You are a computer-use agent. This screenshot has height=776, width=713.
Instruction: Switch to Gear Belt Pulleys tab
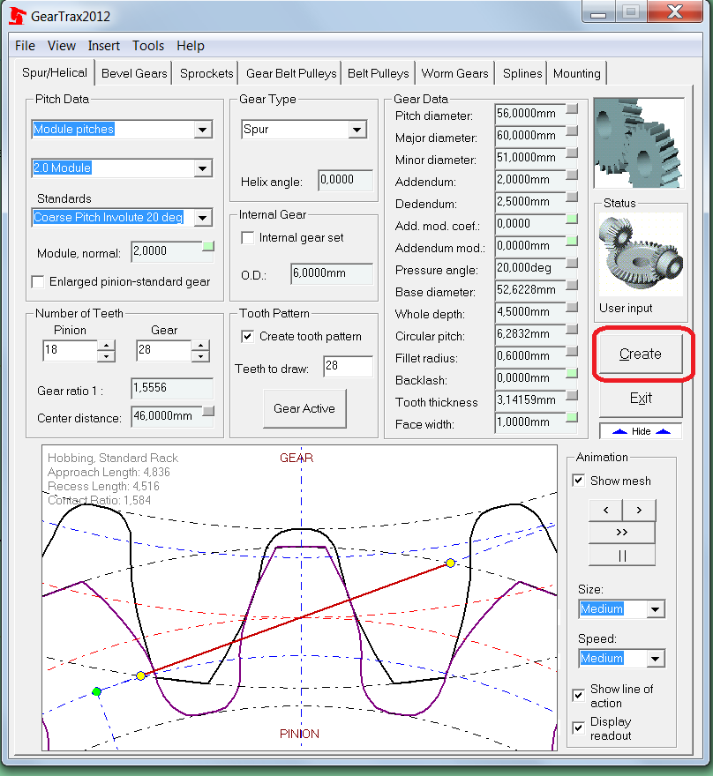291,74
